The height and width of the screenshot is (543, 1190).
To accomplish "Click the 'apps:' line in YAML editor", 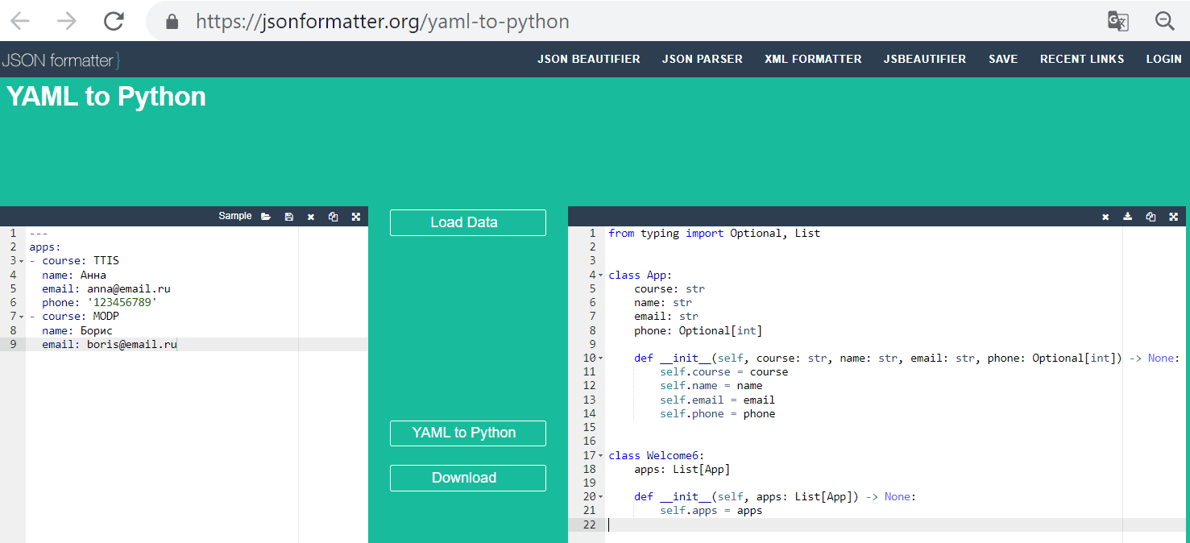I will [45, 247].
